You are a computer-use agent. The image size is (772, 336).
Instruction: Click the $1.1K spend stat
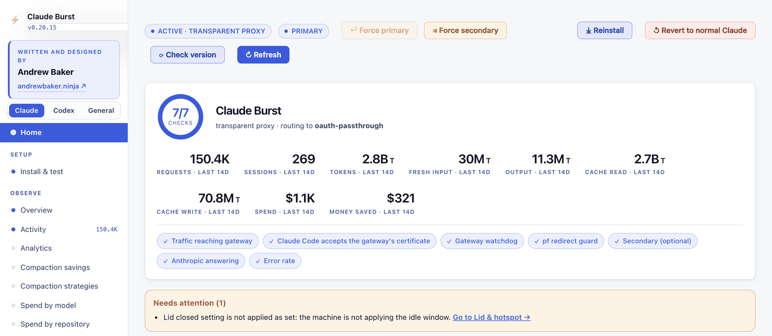[x=285, y=203]
